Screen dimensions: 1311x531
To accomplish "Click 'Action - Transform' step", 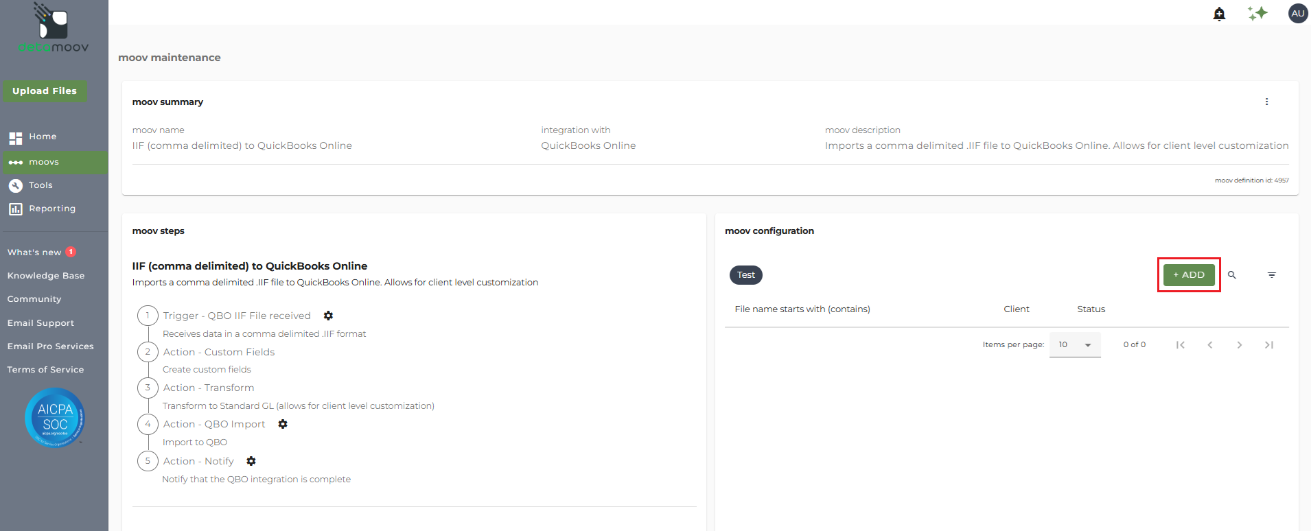I will coord(209,388).
